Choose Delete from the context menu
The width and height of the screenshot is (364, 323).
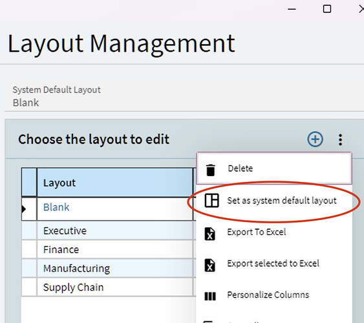[274, 168]
